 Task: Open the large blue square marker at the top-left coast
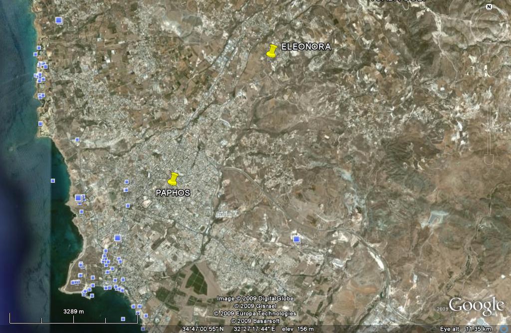(x=59, y=20)
